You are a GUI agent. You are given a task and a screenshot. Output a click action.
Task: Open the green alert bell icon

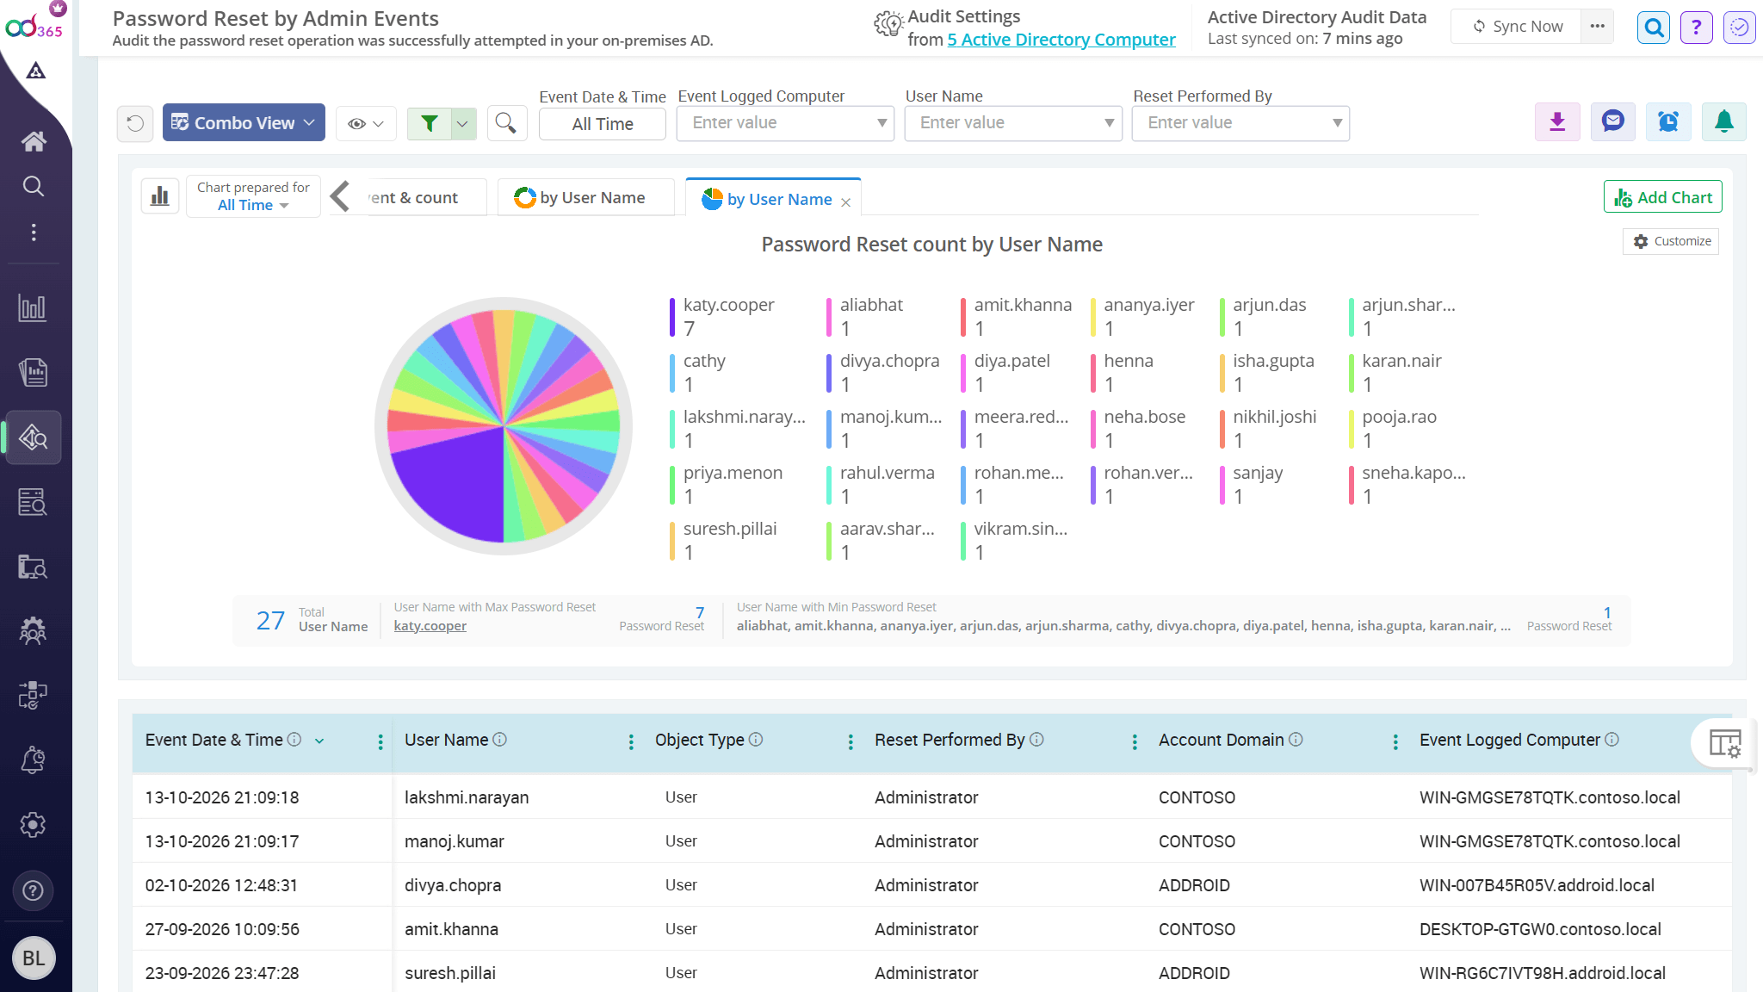pyautogui.click(x=1723, y=122)
